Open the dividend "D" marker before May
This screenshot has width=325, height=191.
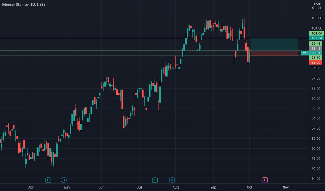pyautogui.click(x=63, y=180)
